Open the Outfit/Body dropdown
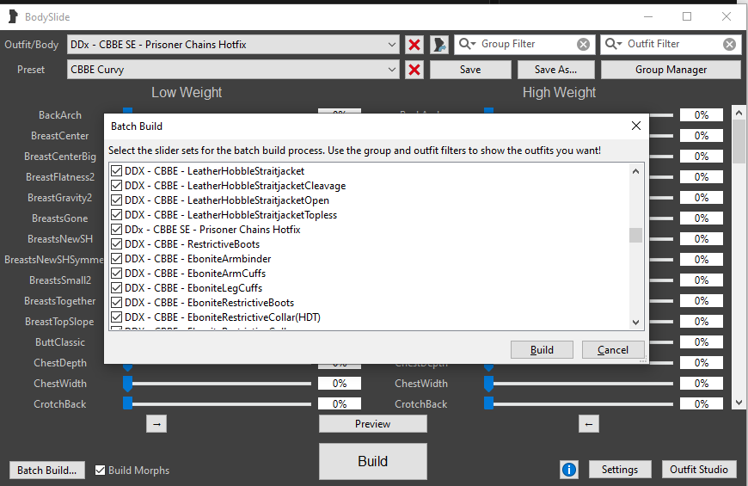Viewport: 748px width, 486px height. pyautogui.click(x=233, y=45)
